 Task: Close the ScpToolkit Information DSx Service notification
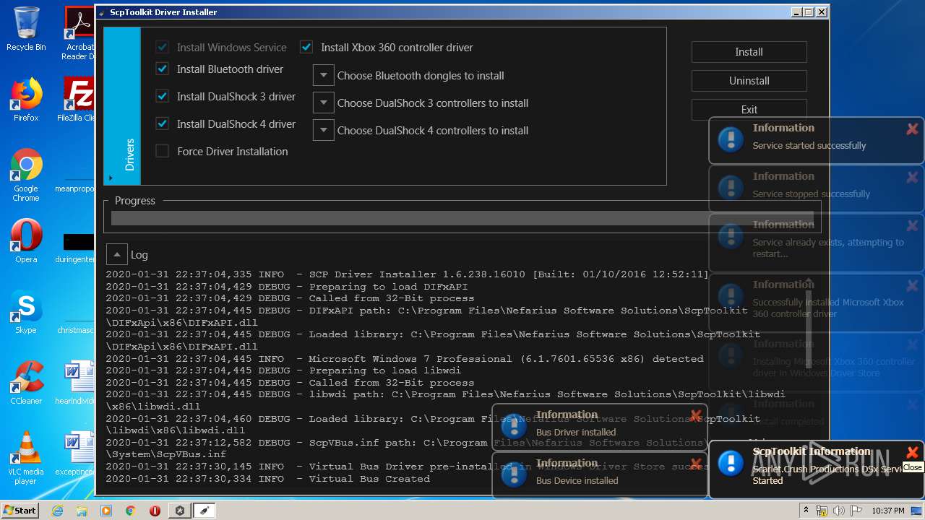point(912,452)
